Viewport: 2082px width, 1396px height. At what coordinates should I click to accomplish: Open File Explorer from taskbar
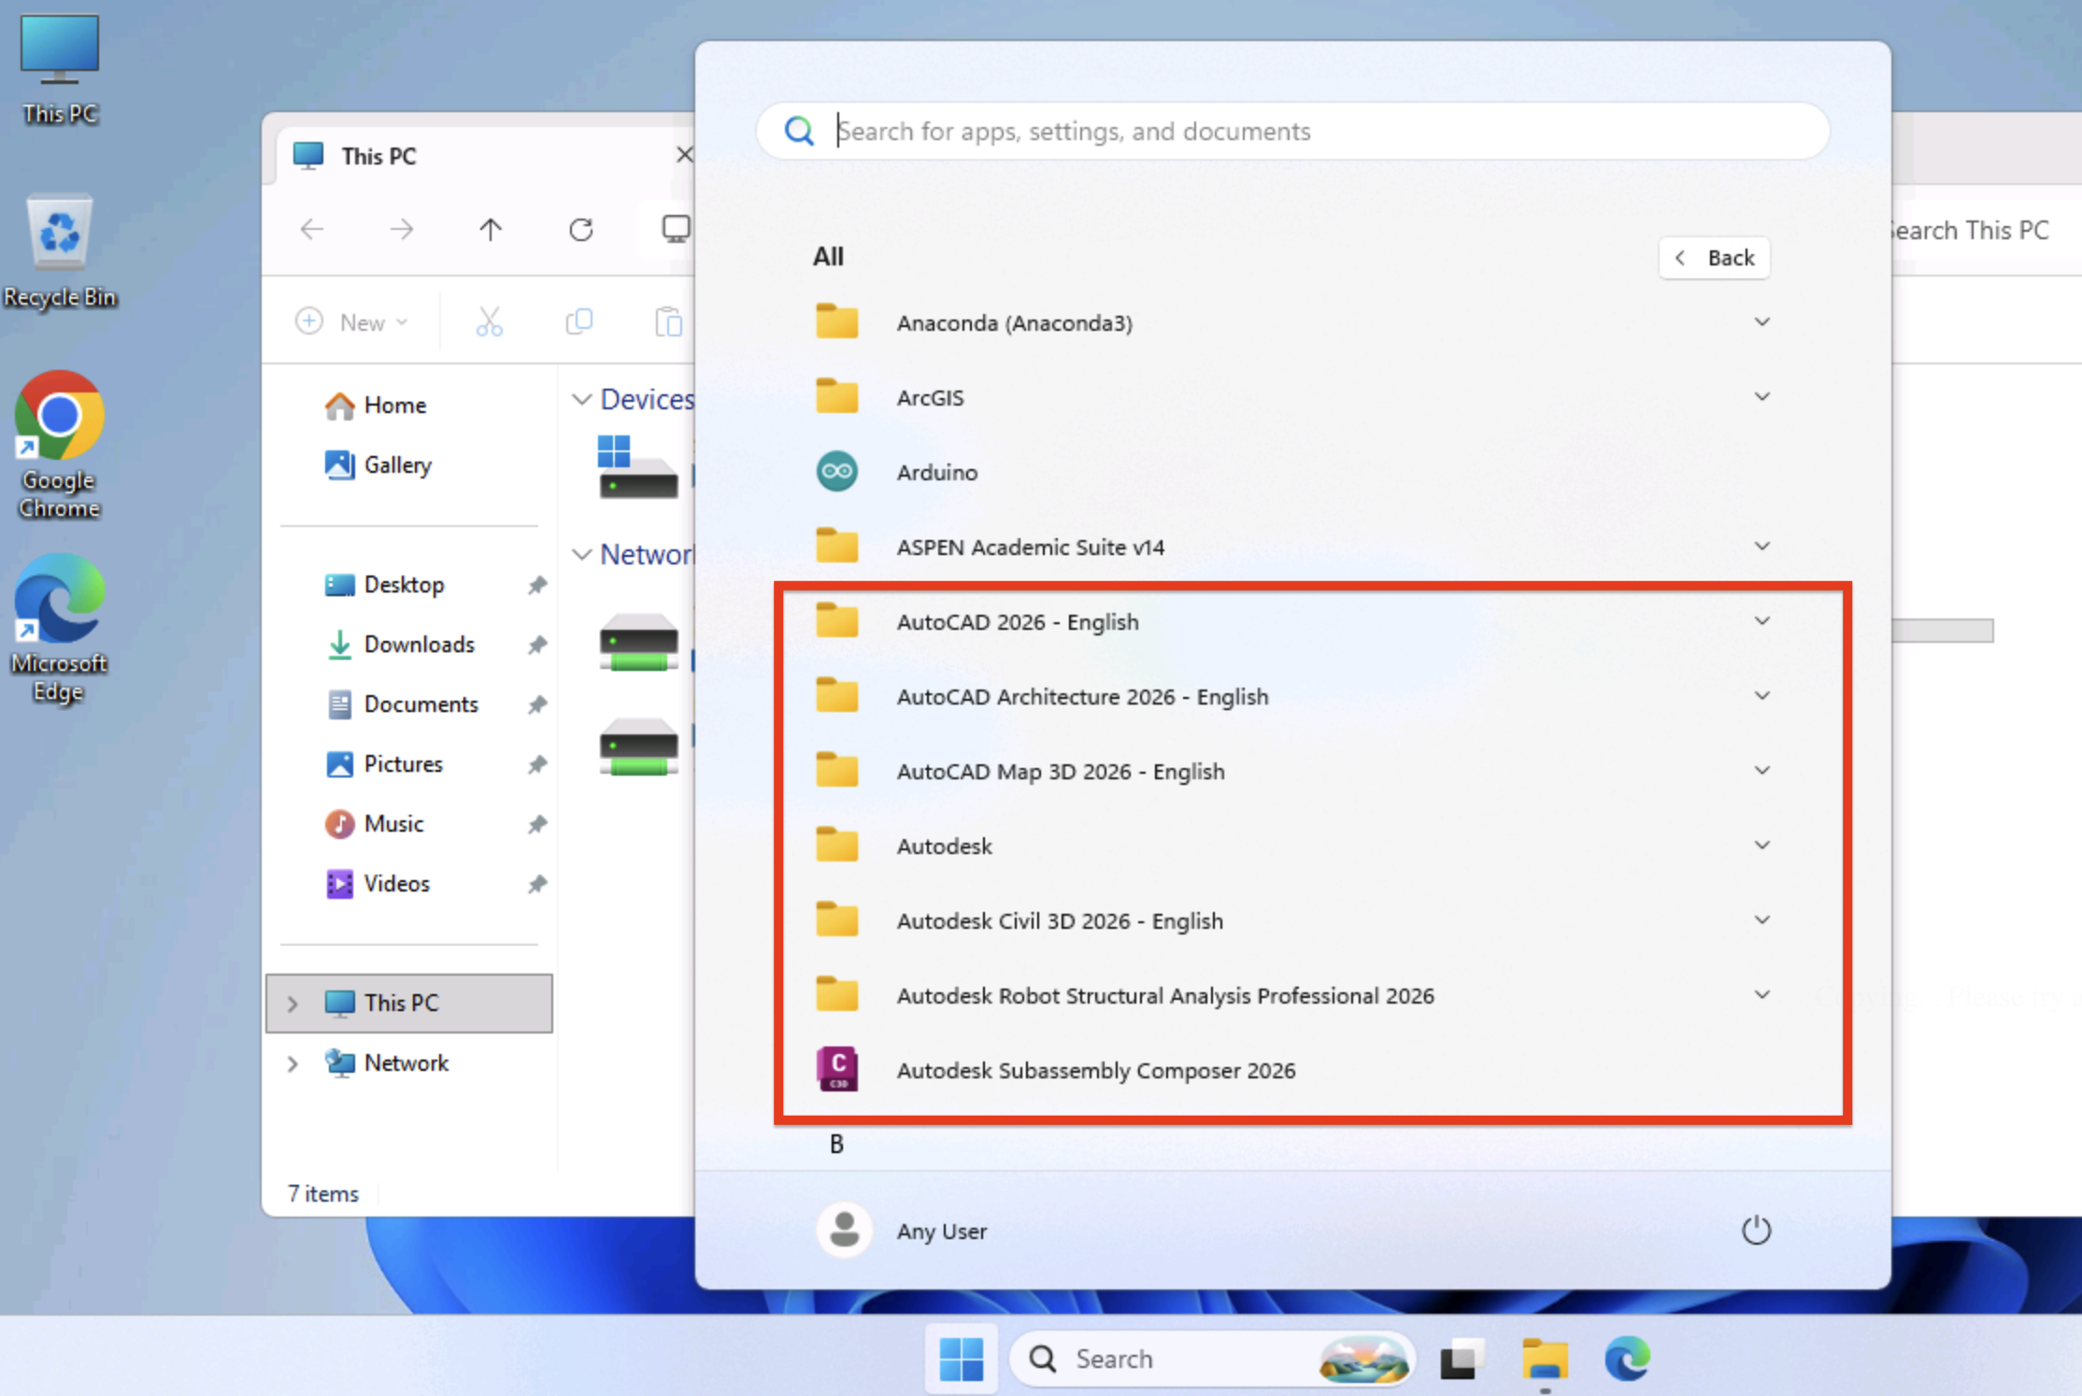pos(1545,1358)
